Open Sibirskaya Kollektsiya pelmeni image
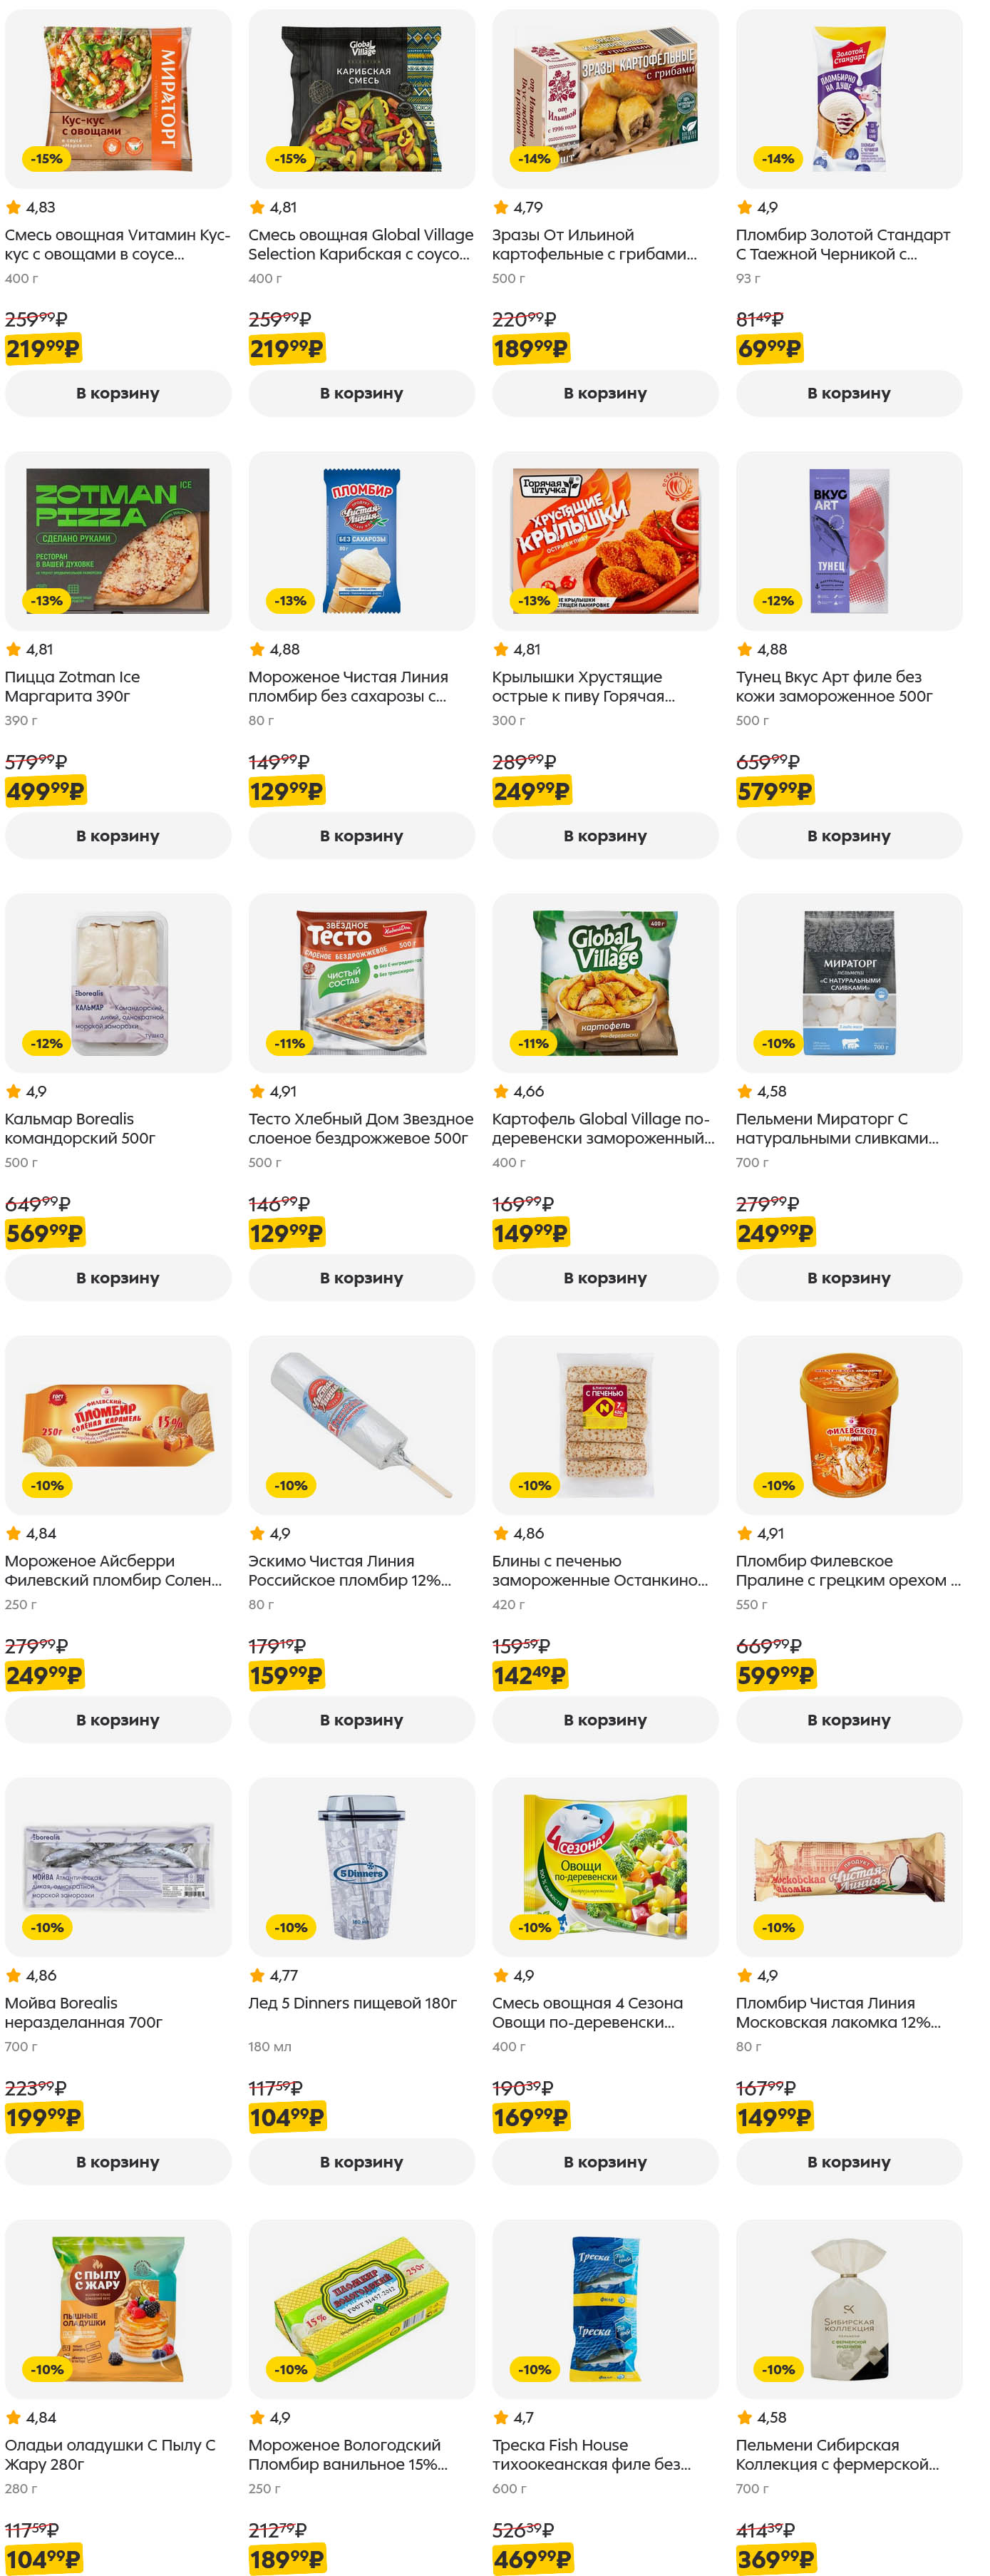Screen dimensions: 990x2576 [848, 2309]
